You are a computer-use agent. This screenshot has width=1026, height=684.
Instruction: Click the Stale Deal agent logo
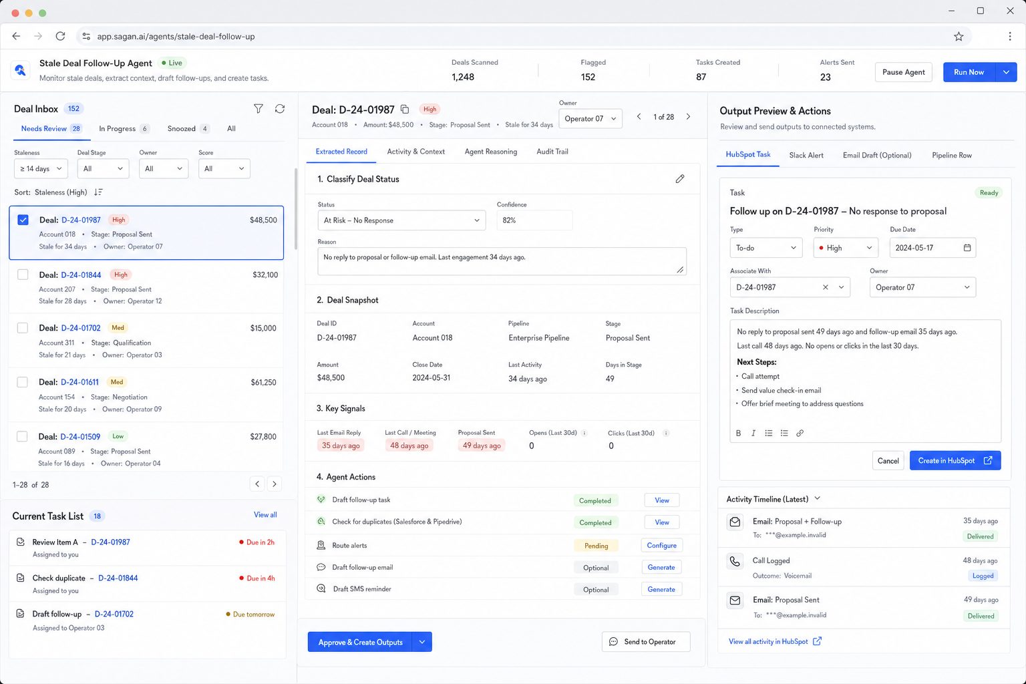click(20, 70)
